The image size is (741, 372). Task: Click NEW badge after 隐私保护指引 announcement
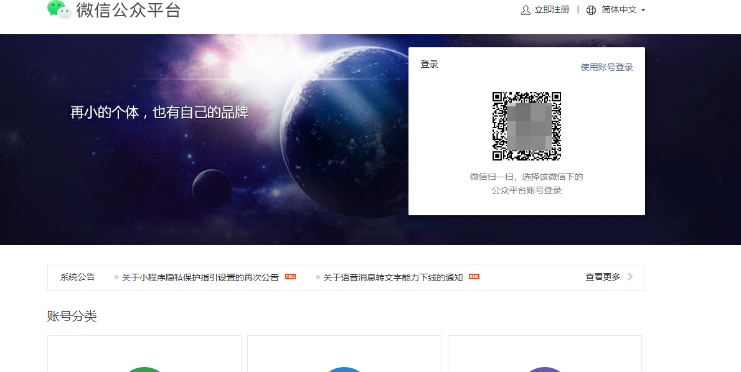(290, 277)
